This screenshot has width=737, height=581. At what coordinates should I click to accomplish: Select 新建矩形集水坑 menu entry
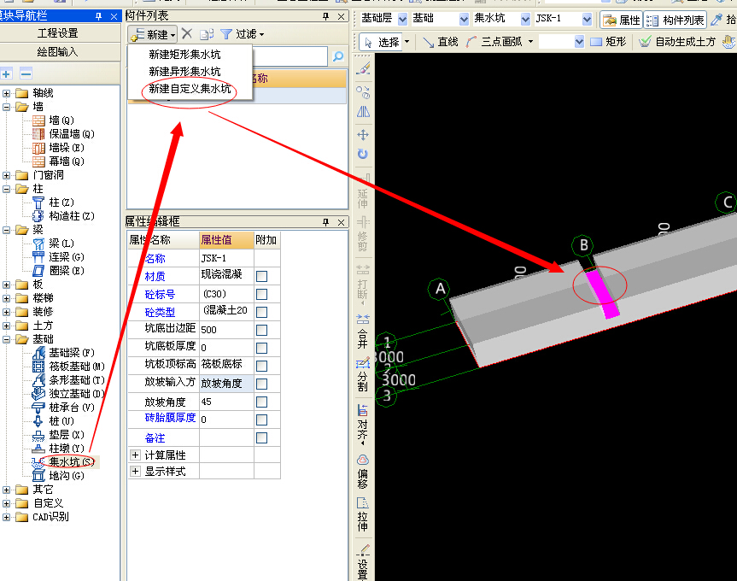tap(184, 55)
